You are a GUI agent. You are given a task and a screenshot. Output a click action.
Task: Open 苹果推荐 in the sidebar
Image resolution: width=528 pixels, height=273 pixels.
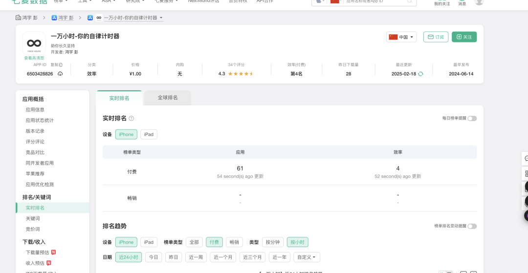pos(35,174)
